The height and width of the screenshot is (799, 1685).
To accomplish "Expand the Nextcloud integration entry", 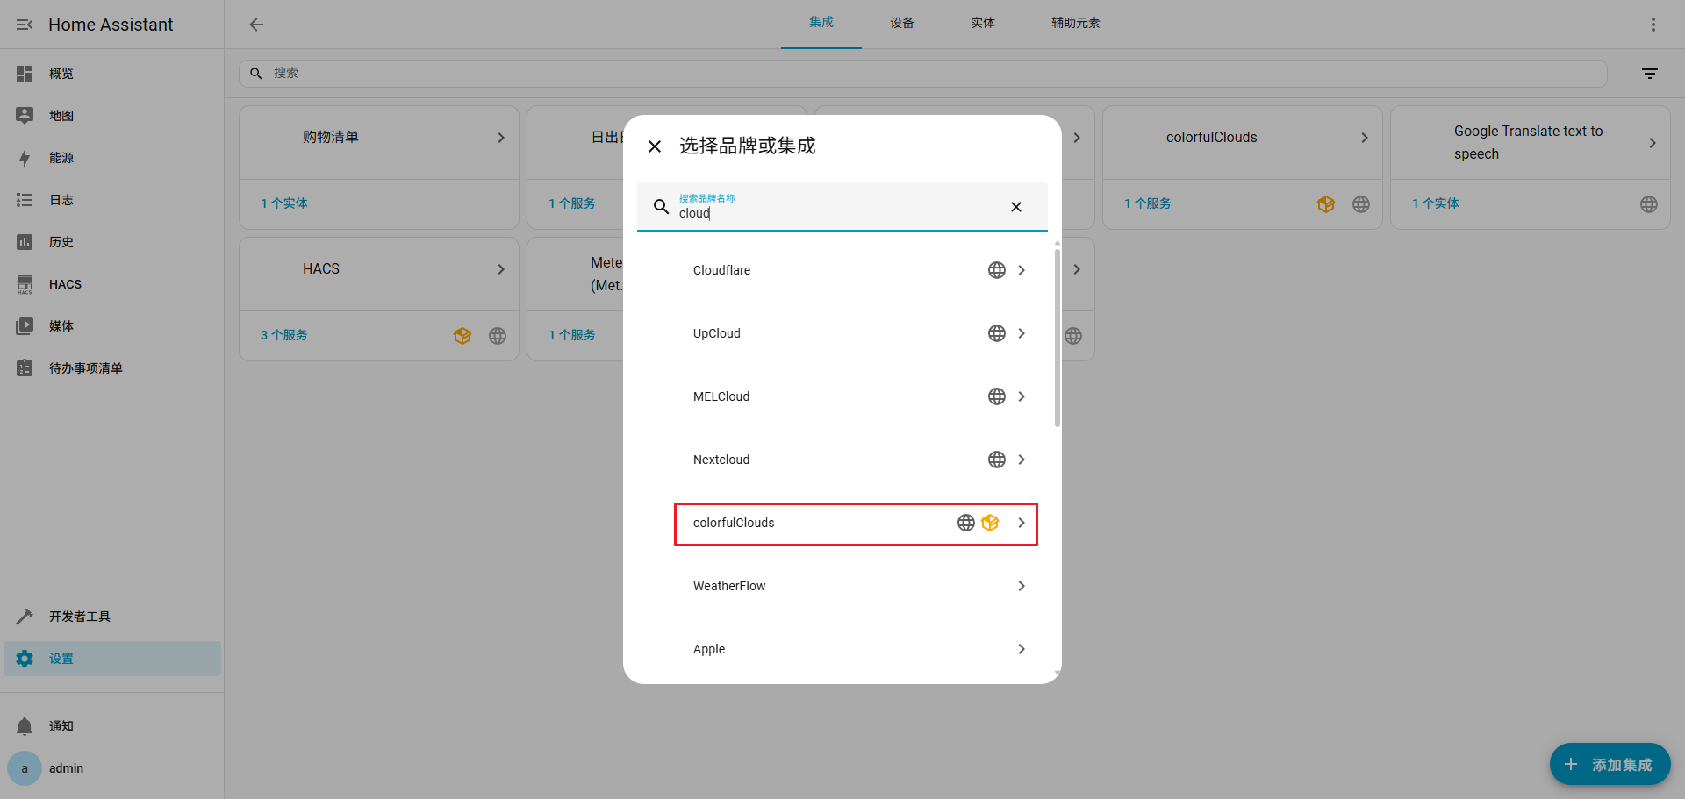I will pos(1021,459).
